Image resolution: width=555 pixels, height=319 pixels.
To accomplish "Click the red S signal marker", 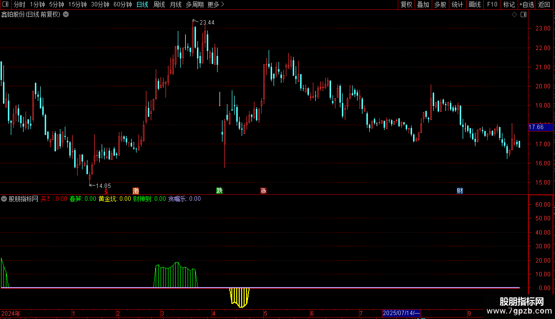I will pyautogui.click(x=106, y=191).
